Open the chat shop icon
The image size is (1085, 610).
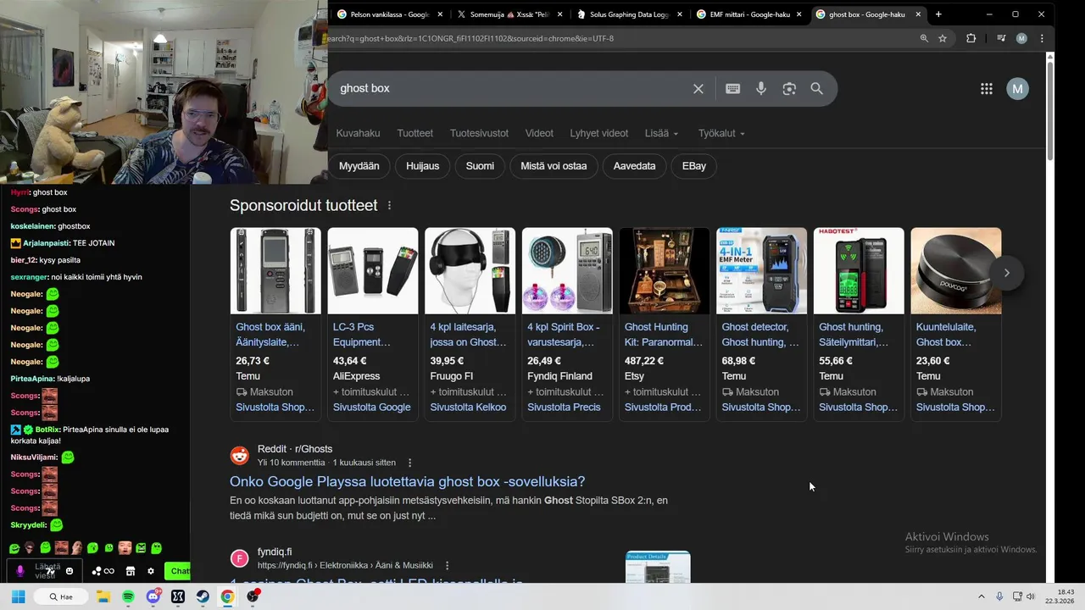tap(131, 571)
